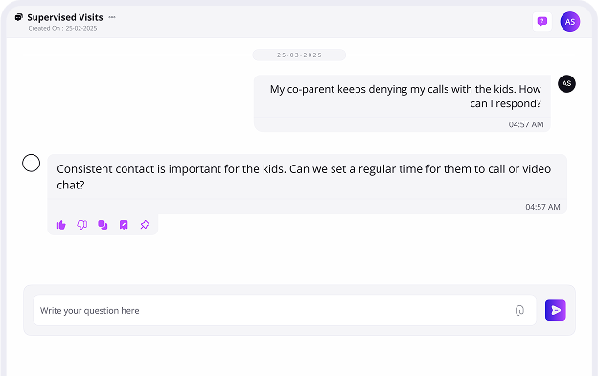Viewport: 598px width, 376px height.
Task: Click the chat icon before Supervised Visits
Action: 19,17
